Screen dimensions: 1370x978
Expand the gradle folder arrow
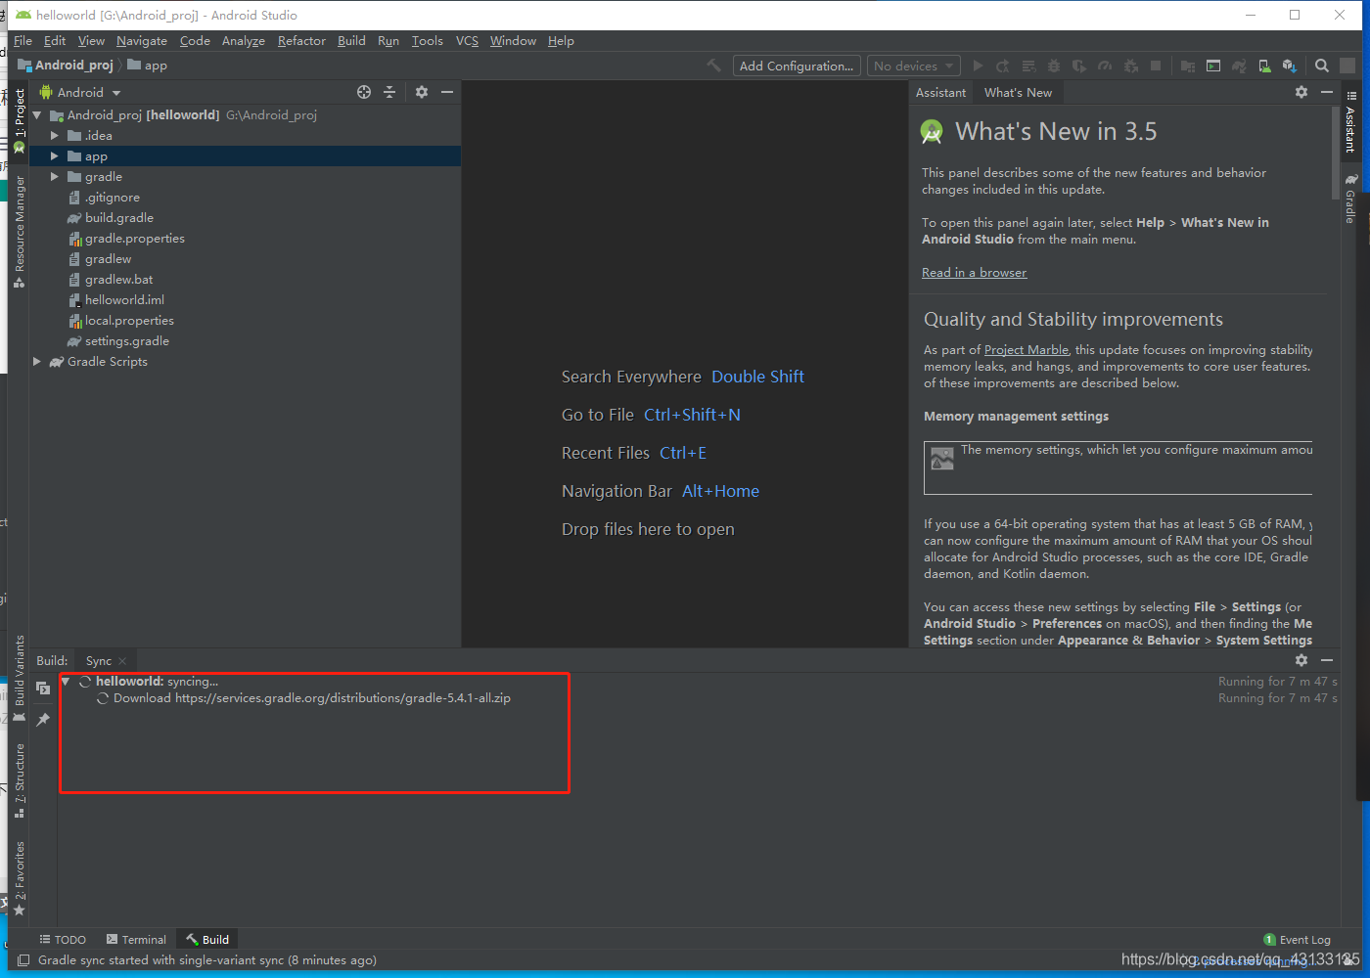pyautogui.click(x=55, y=177)
